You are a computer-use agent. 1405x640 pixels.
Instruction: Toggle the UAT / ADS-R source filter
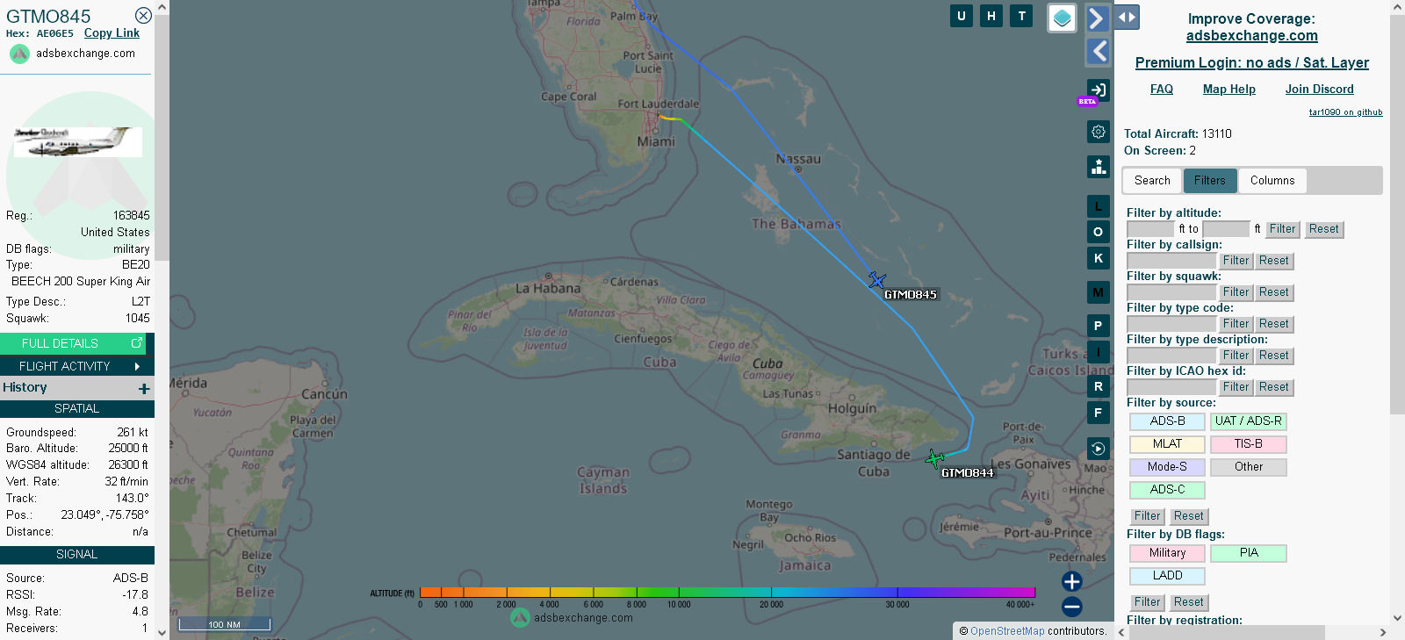(x=1249, y=421)
